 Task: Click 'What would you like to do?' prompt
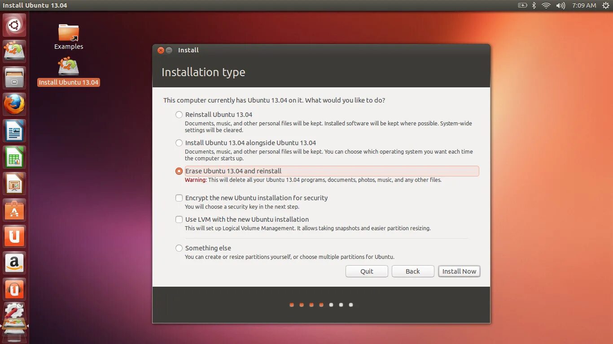[345, 100]
